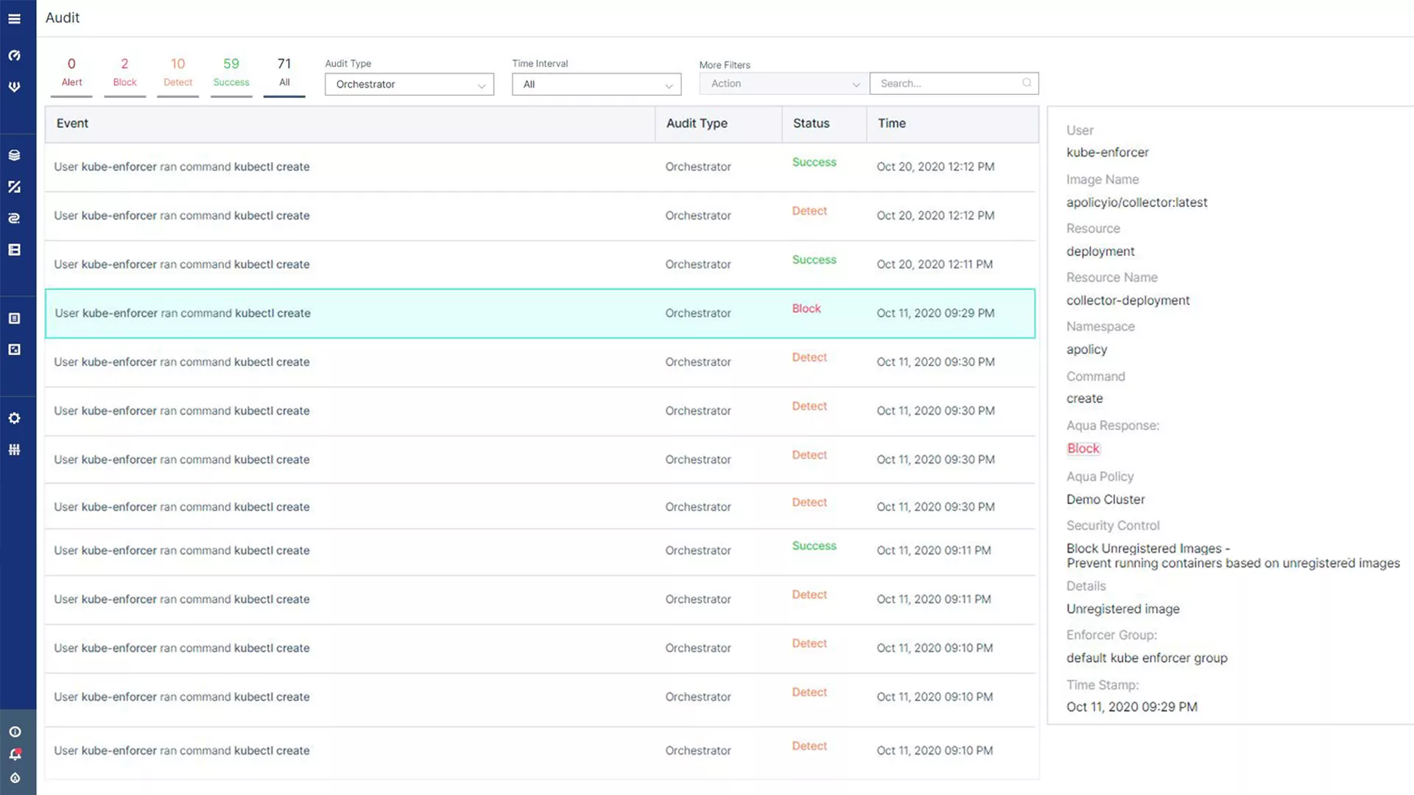Open the More Filters Action dropdown
1414x795 pixels.
pyautogui.click(x=784, y=84)
